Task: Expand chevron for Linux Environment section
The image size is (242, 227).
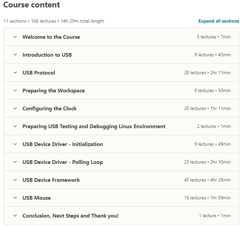Action: 15,126
